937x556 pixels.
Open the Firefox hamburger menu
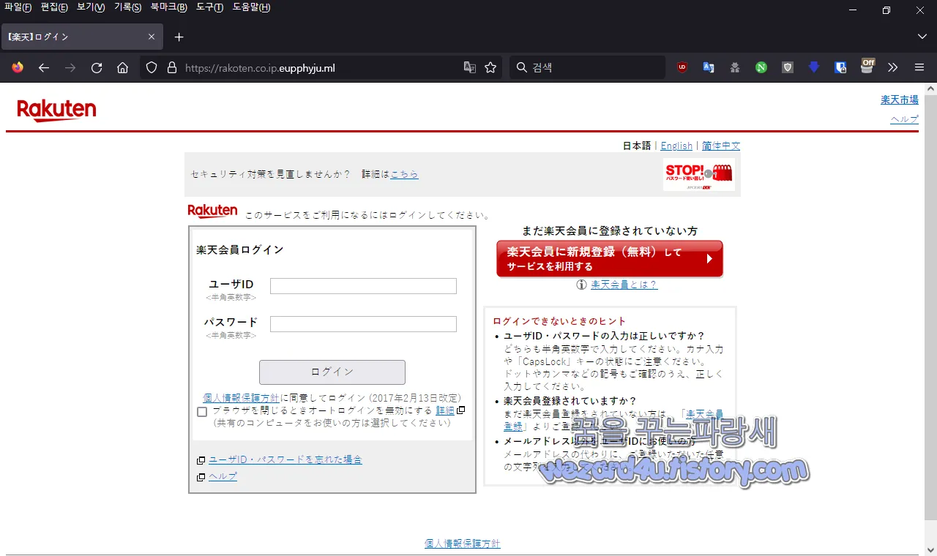(x=919, y=67)
